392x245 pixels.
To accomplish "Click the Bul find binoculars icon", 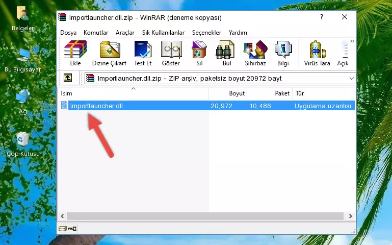I will pos(225,50).
